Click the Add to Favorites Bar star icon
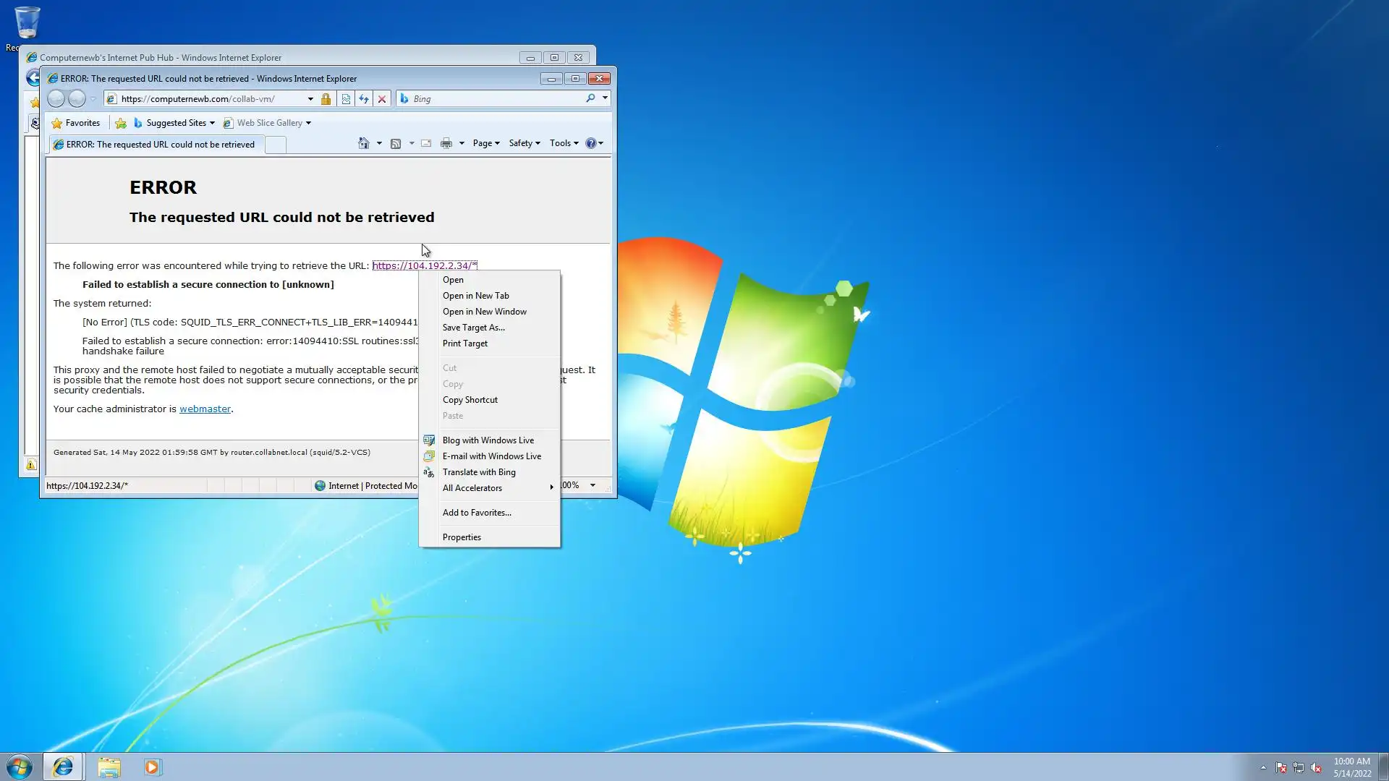1389x781 pixels. [x=121, y=123]
